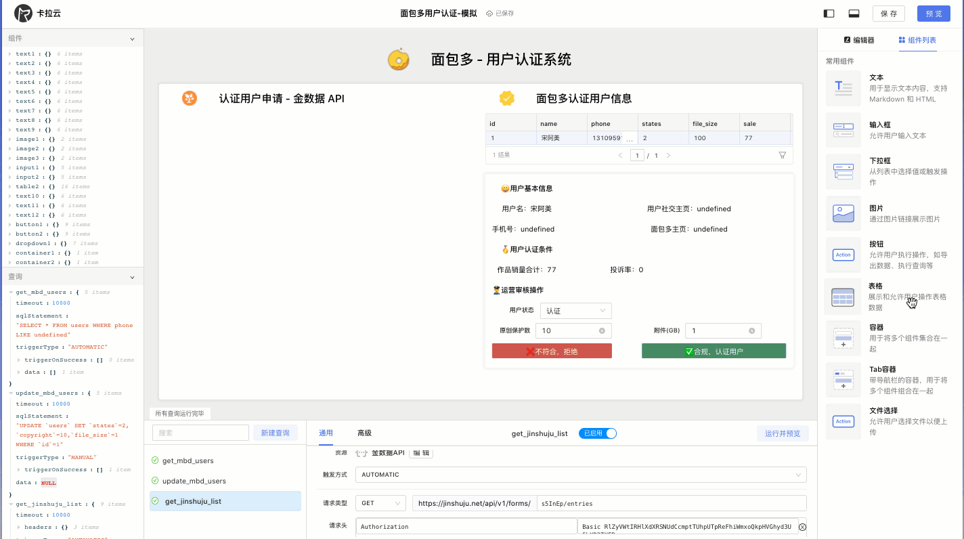Viewport: 964px width, 539px height.
Task: Click the green 合规，认证用户 button
Action: click(x=714, y=350)
